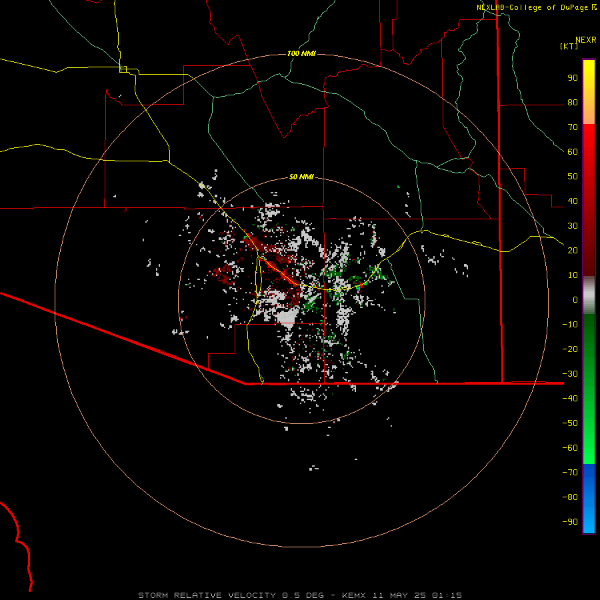Viewport: 600px width, 600px height.
Task: Click the 90 value on the velocity scale
Action: tap(573, 78)
